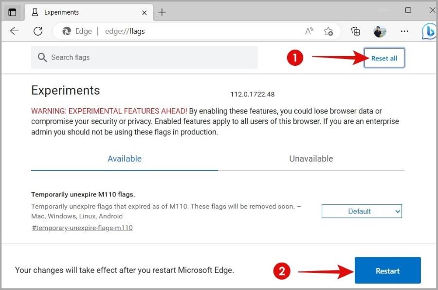The height and width of the screenshot is (290, 438).
Task: Open the profile avatar
Action: [x=380, y=31]
